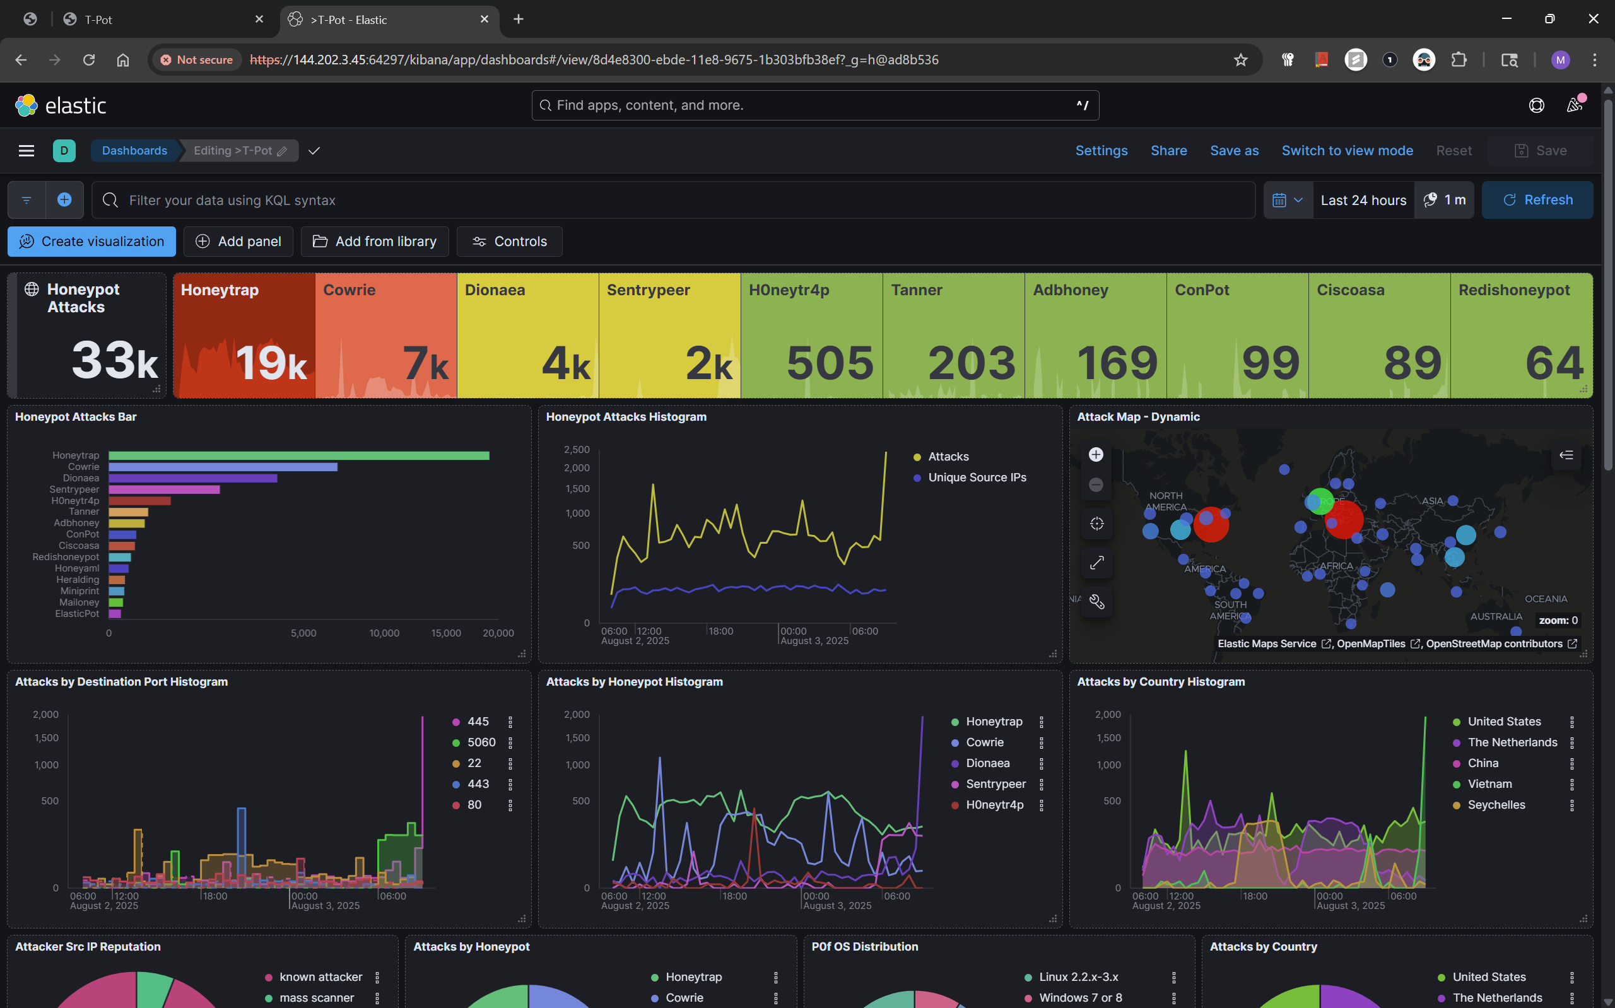Expand the map layers panel icon
1615x1008 pixels.
point(1566,455)
